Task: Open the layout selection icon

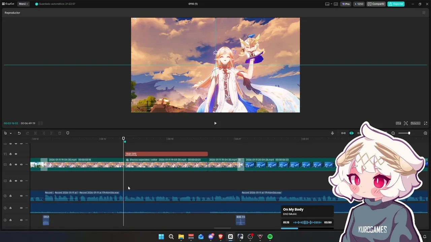Action: [x=327, y=4]
